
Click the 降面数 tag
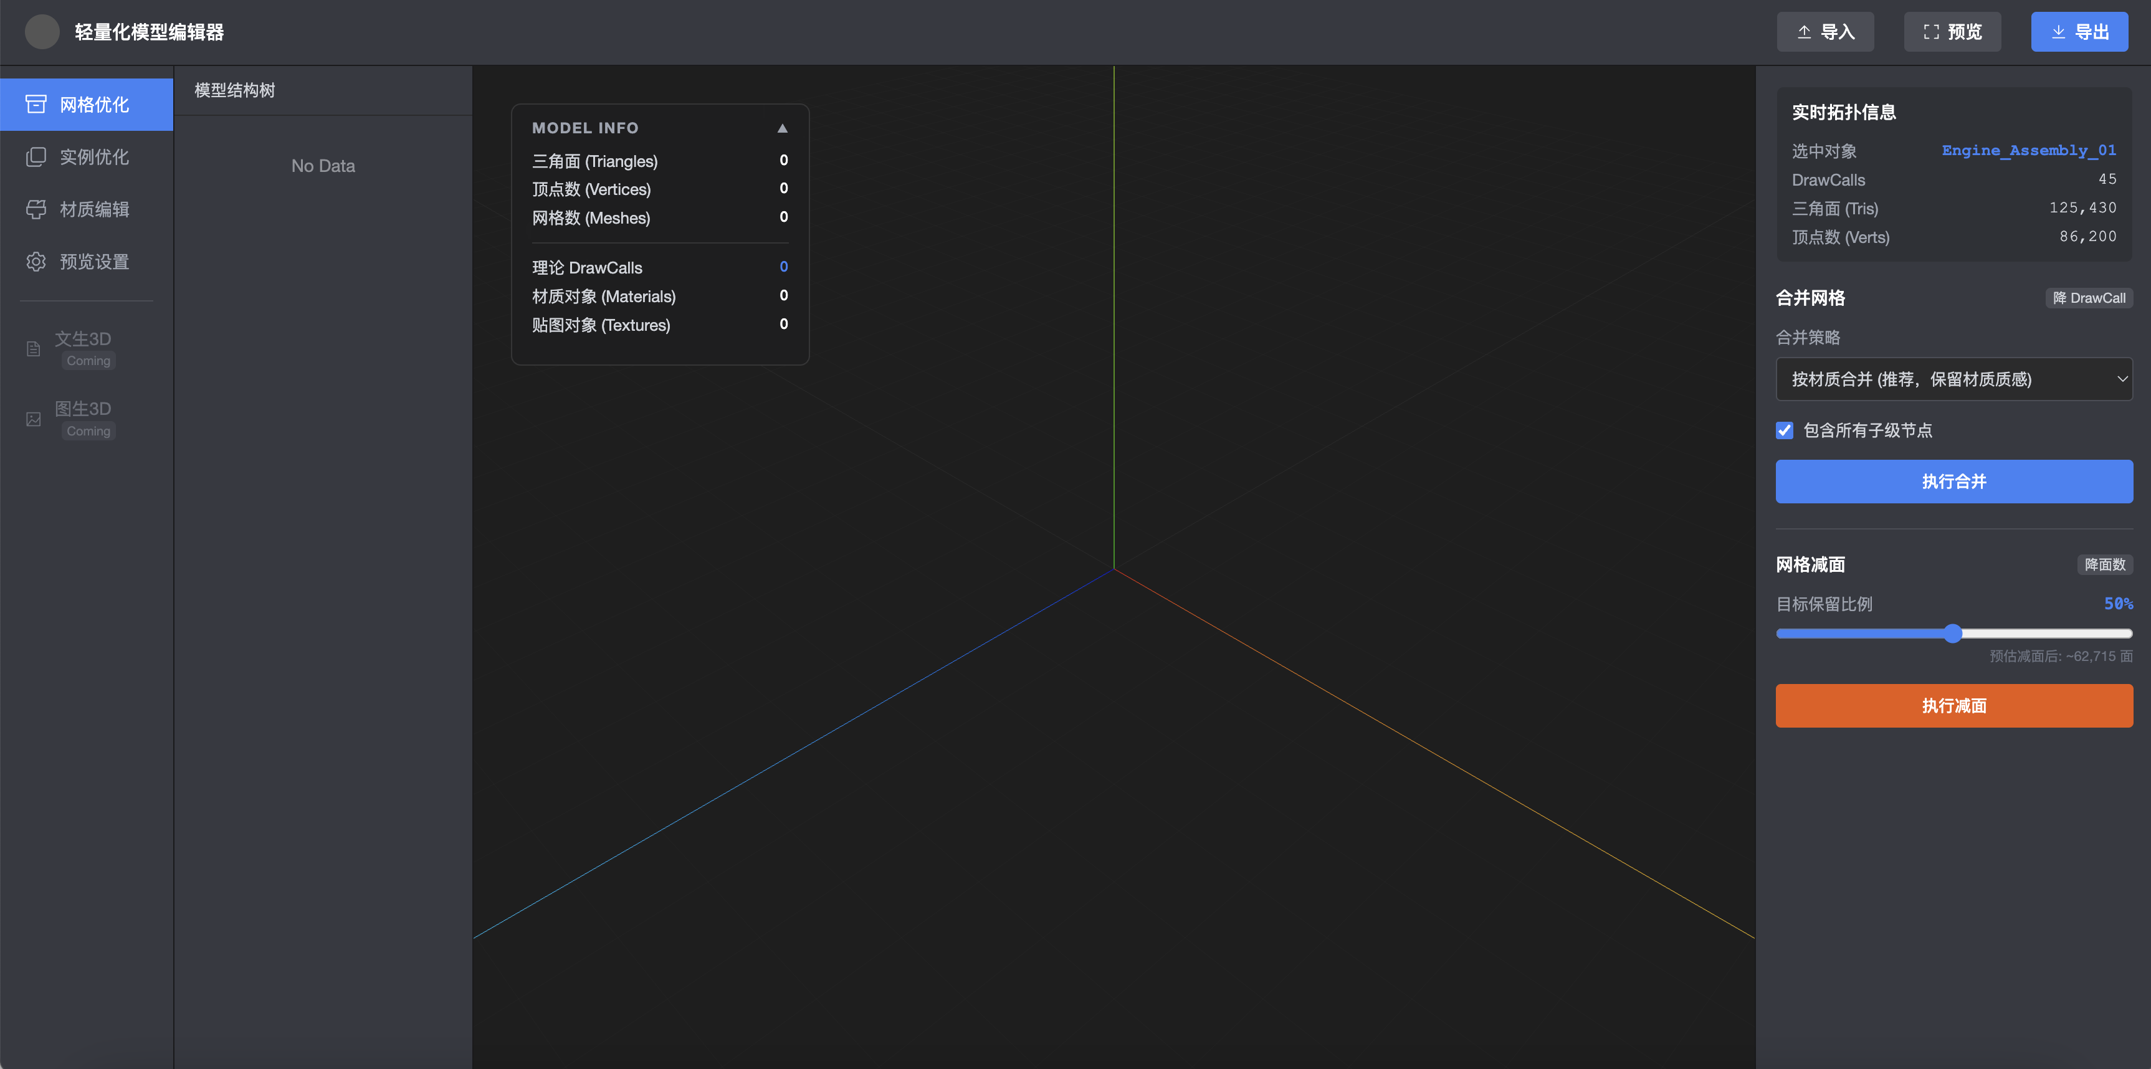coord(2105,565)
